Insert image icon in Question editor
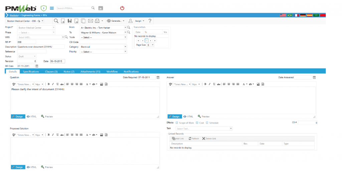 tap(102, 84)
